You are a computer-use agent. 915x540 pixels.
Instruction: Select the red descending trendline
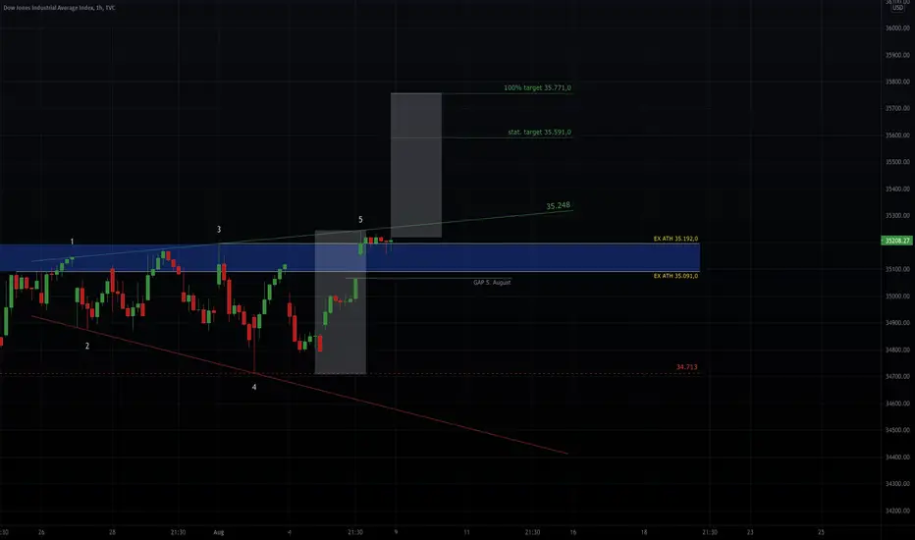pyautogui.click(x=299, y=385)
